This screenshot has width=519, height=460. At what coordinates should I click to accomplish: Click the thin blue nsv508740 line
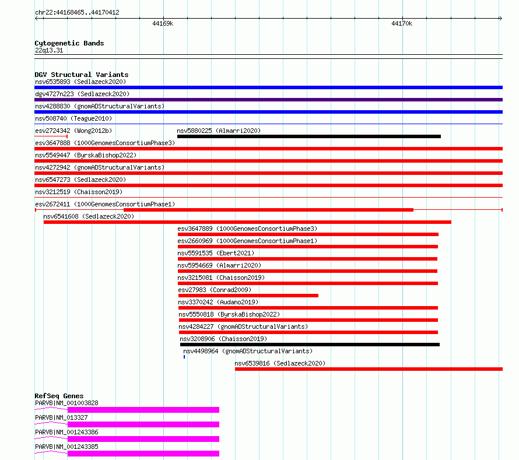pyautogui.click(x=268, y=124)
